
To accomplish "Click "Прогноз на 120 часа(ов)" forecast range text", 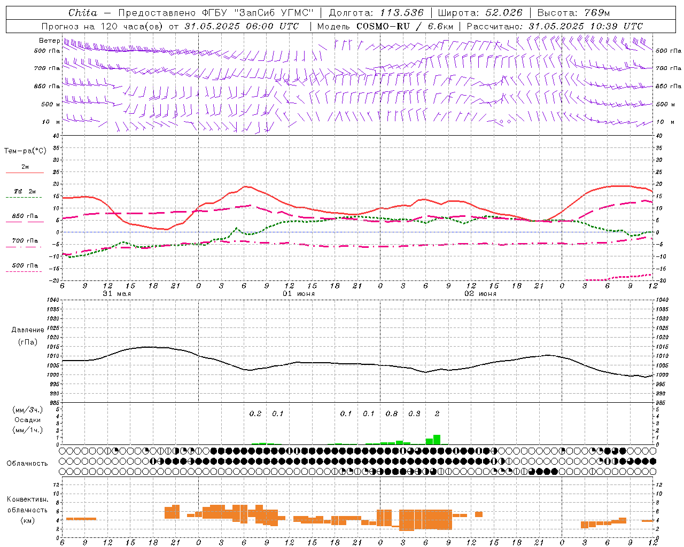I will [103, 26].
